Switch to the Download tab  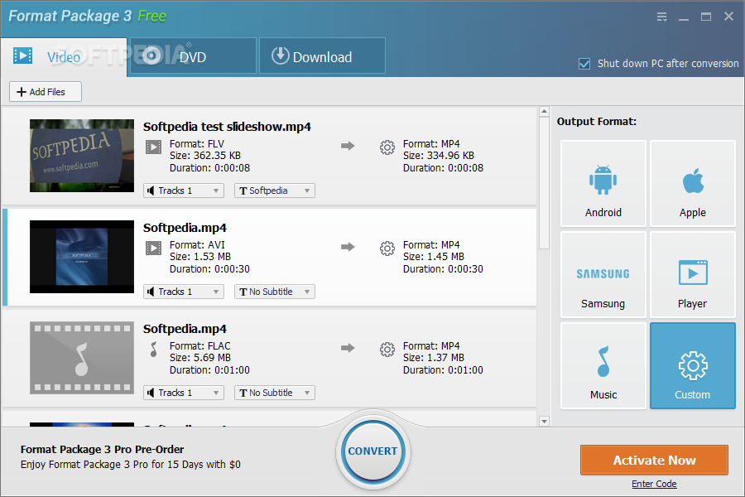pyautogui.click(x=322, y=56)
